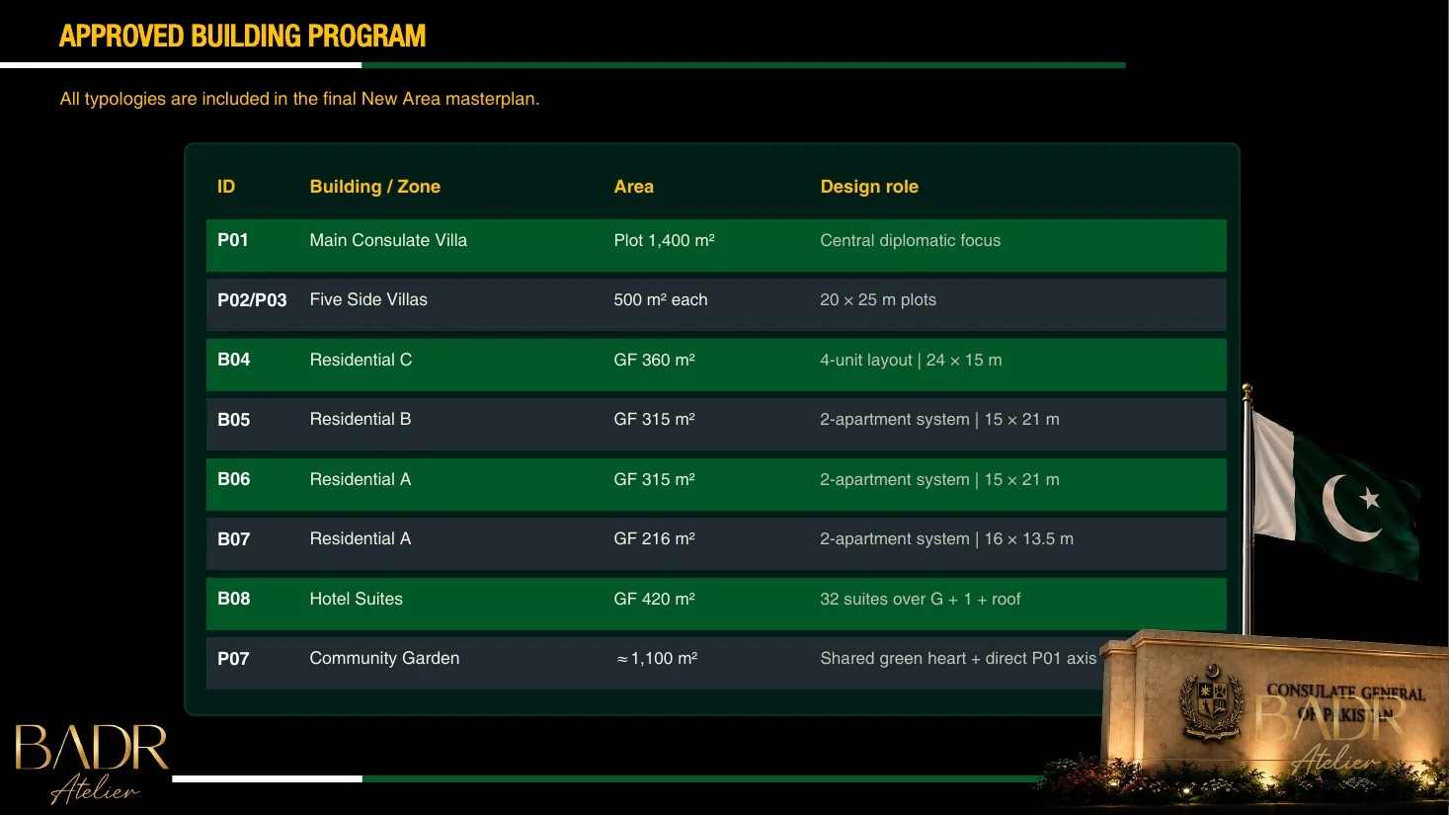Select the "B08" ID cell
Screen dimensions: 1449x815
tap(234, 599)
